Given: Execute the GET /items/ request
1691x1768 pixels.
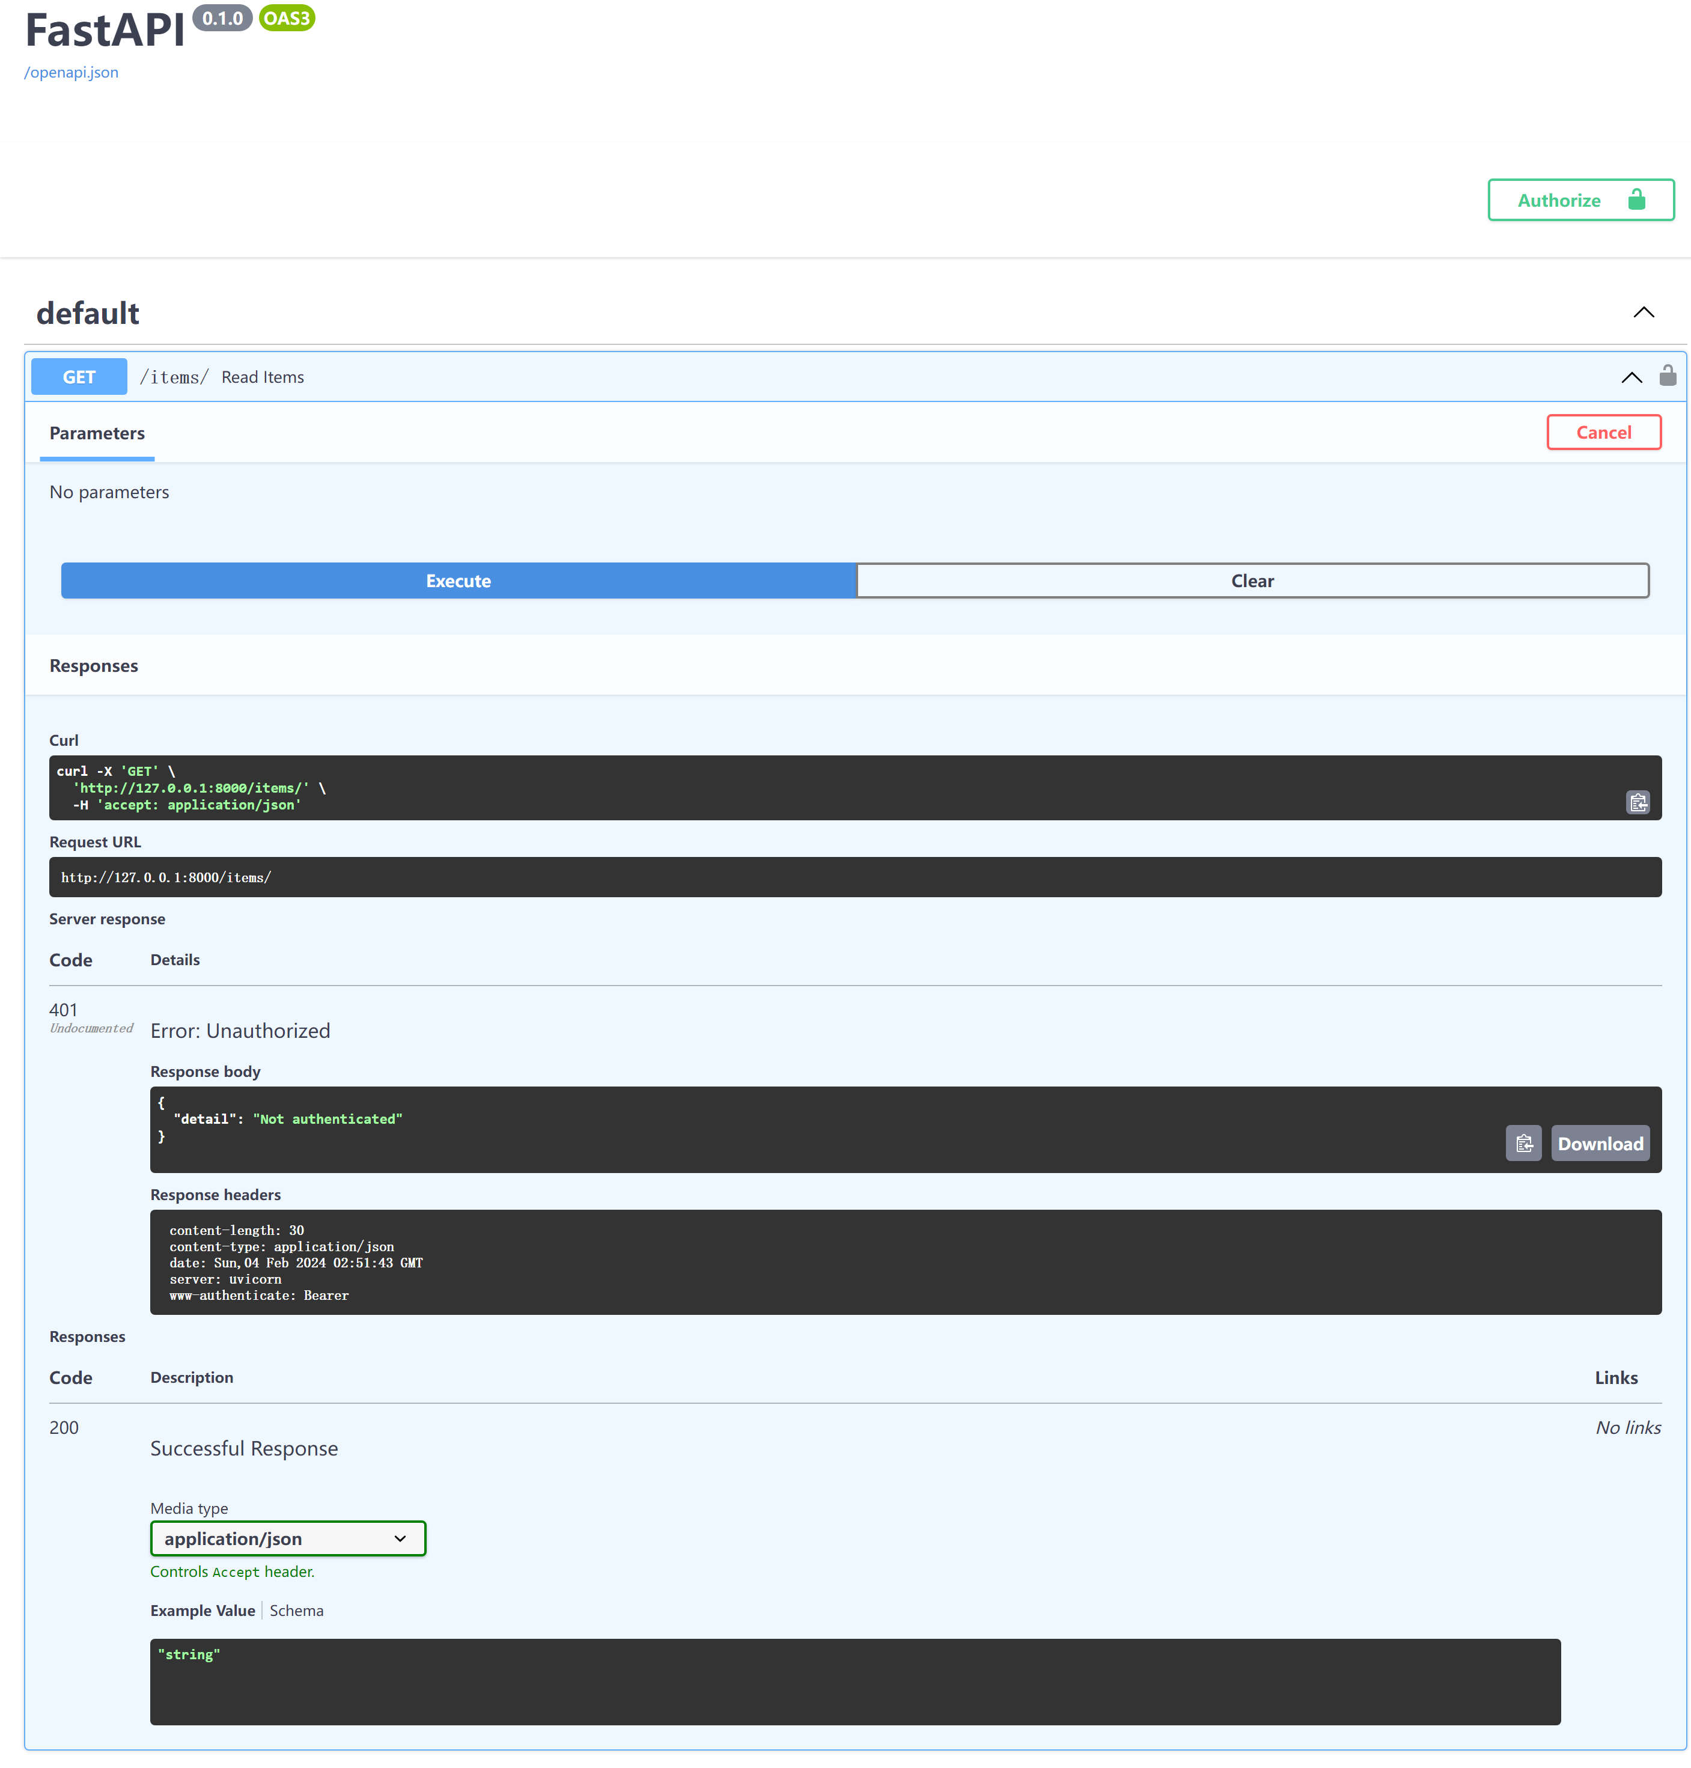Looking at the screenshot, I should (x=458, y=581).
